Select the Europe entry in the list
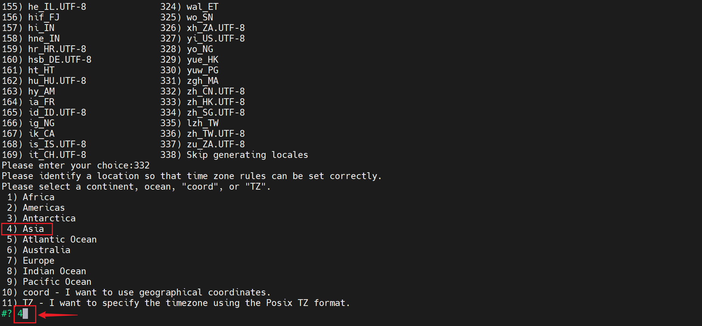This screenshot has width=702, height=326. 38,261
